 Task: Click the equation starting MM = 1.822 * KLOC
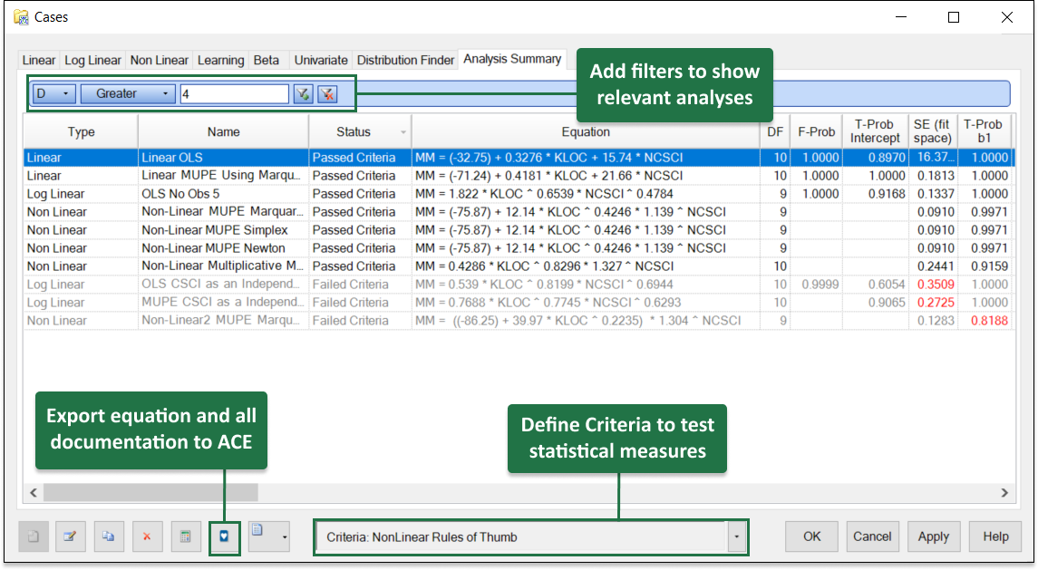[544, 194]
